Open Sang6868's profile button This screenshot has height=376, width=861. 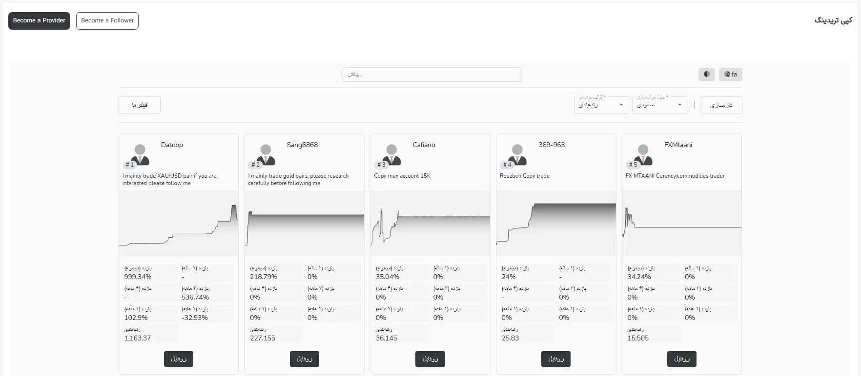(304, 359)
